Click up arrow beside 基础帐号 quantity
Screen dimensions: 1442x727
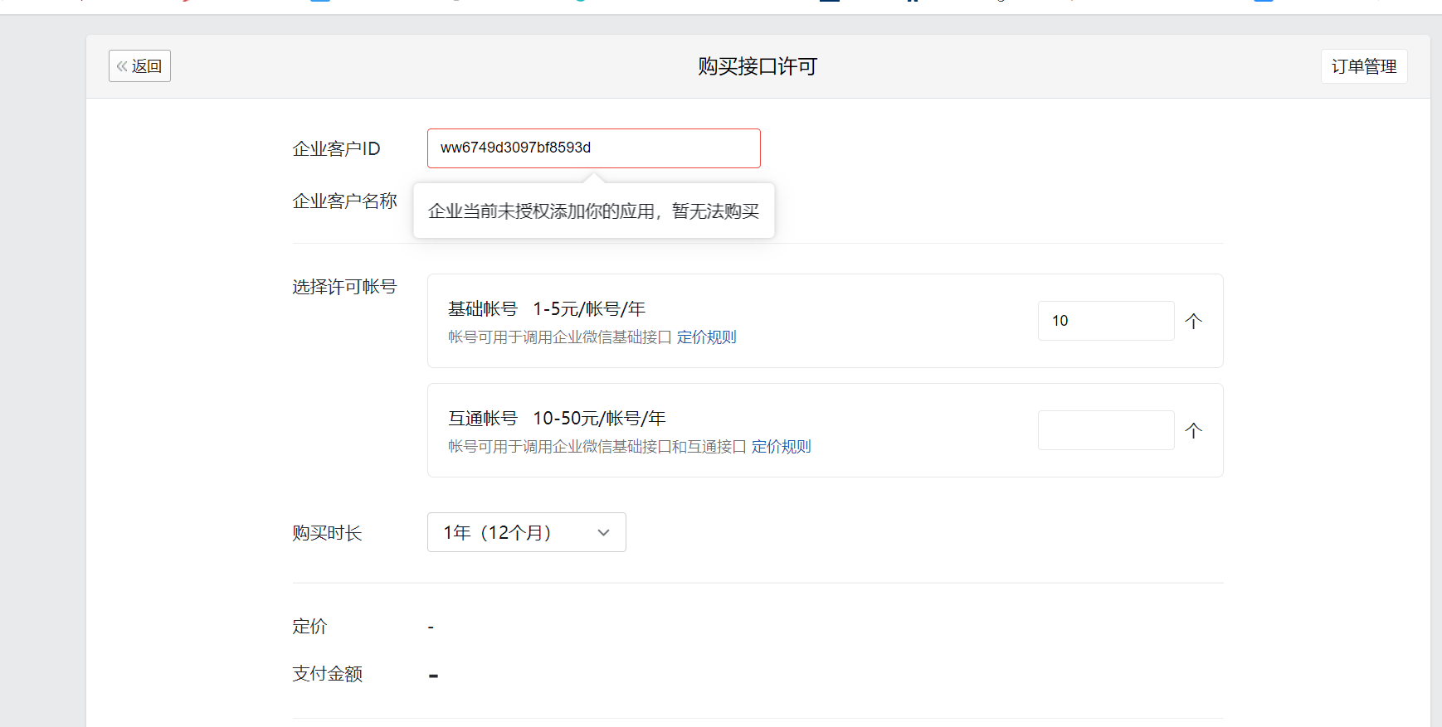click(x=1193, y=321)
